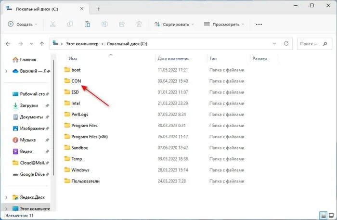Viewport: 337px width, 220px height.
Task: Click the Rename icon in toolbar
Action: pos(104,24)
